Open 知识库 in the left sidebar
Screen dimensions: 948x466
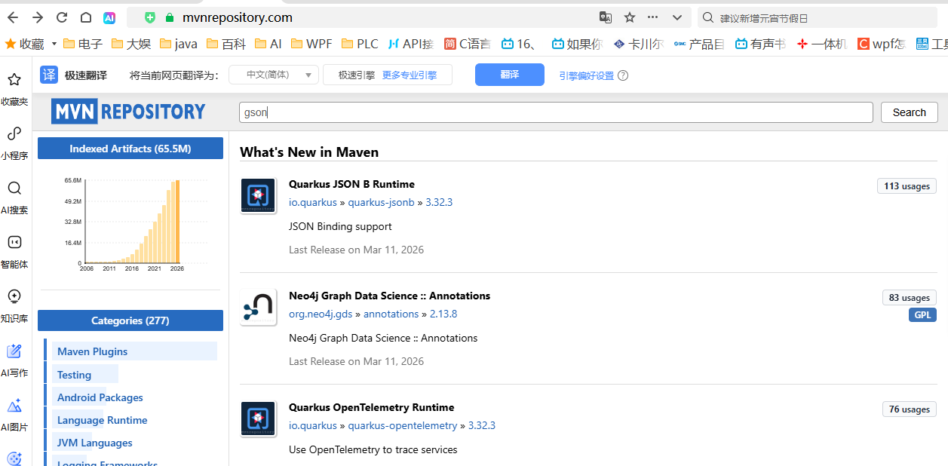[x=14, y=306]
